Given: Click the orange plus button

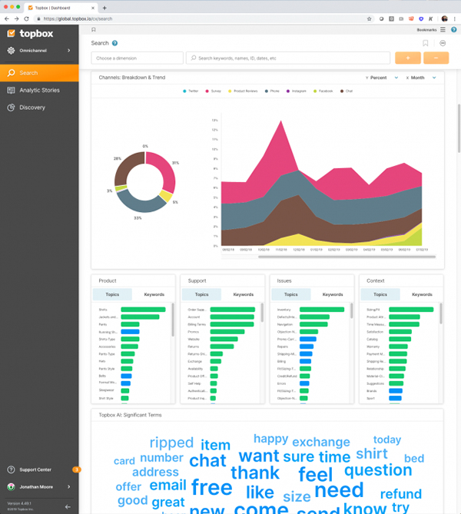Looking at the screenshot, I should click(x=407, y=58).
